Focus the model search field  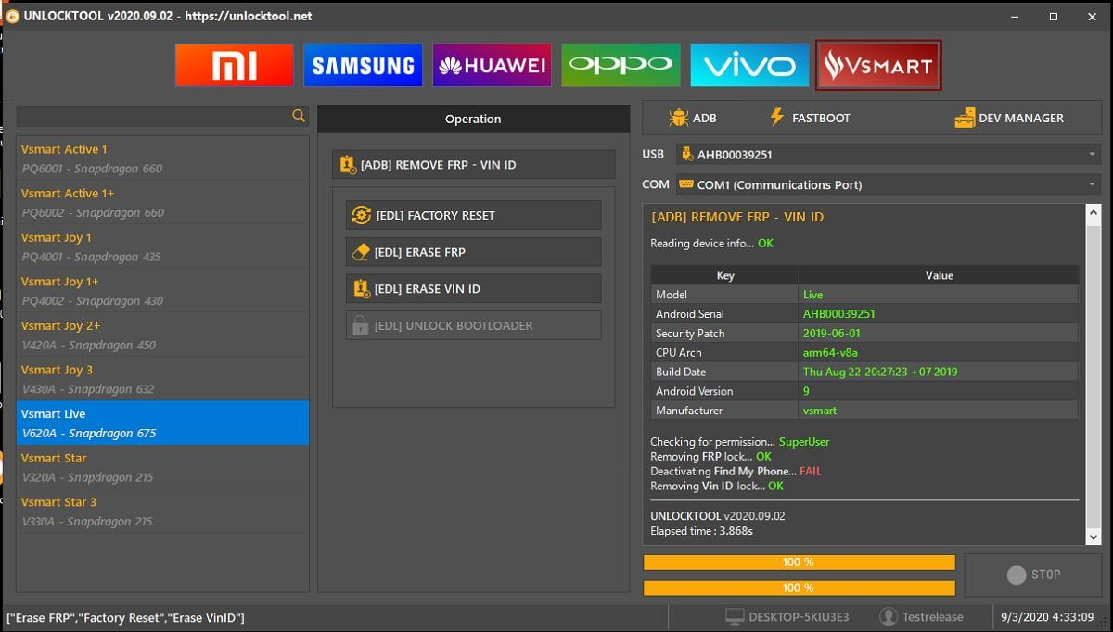[153, 116]
